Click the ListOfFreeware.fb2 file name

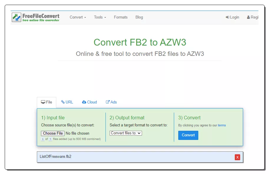coord(55,157)
